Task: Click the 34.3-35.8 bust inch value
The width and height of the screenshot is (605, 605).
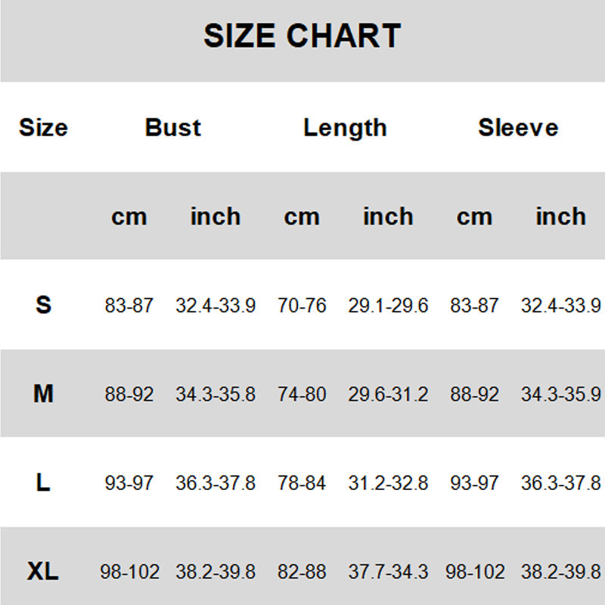Action: click(216, 394)
